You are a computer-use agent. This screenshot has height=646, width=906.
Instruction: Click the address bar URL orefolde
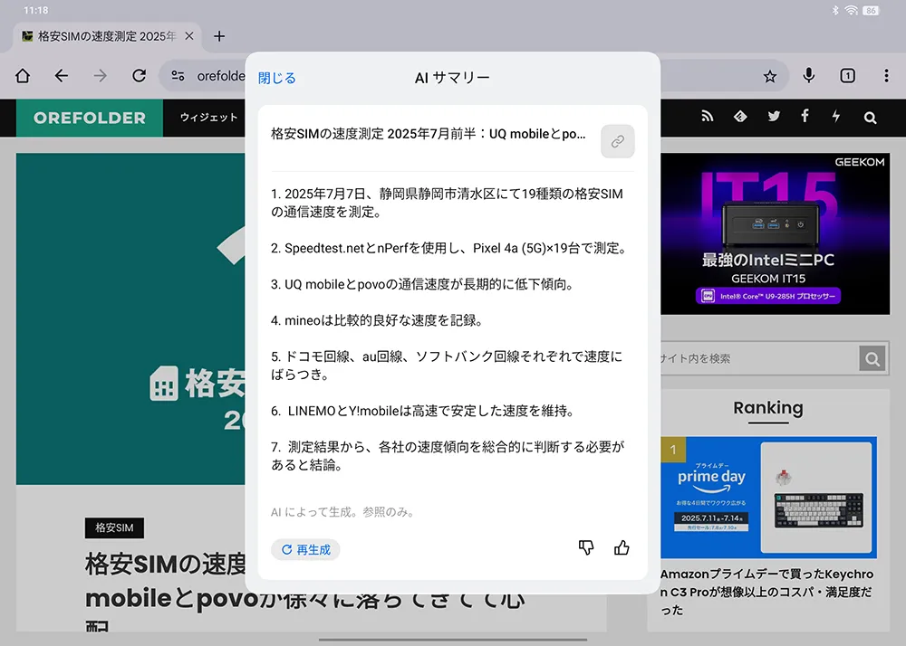point(221,76)
